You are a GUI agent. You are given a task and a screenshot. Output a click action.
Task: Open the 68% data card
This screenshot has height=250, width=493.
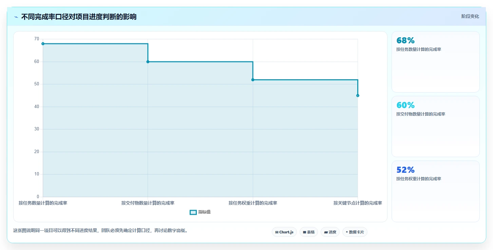pos(436,62)
